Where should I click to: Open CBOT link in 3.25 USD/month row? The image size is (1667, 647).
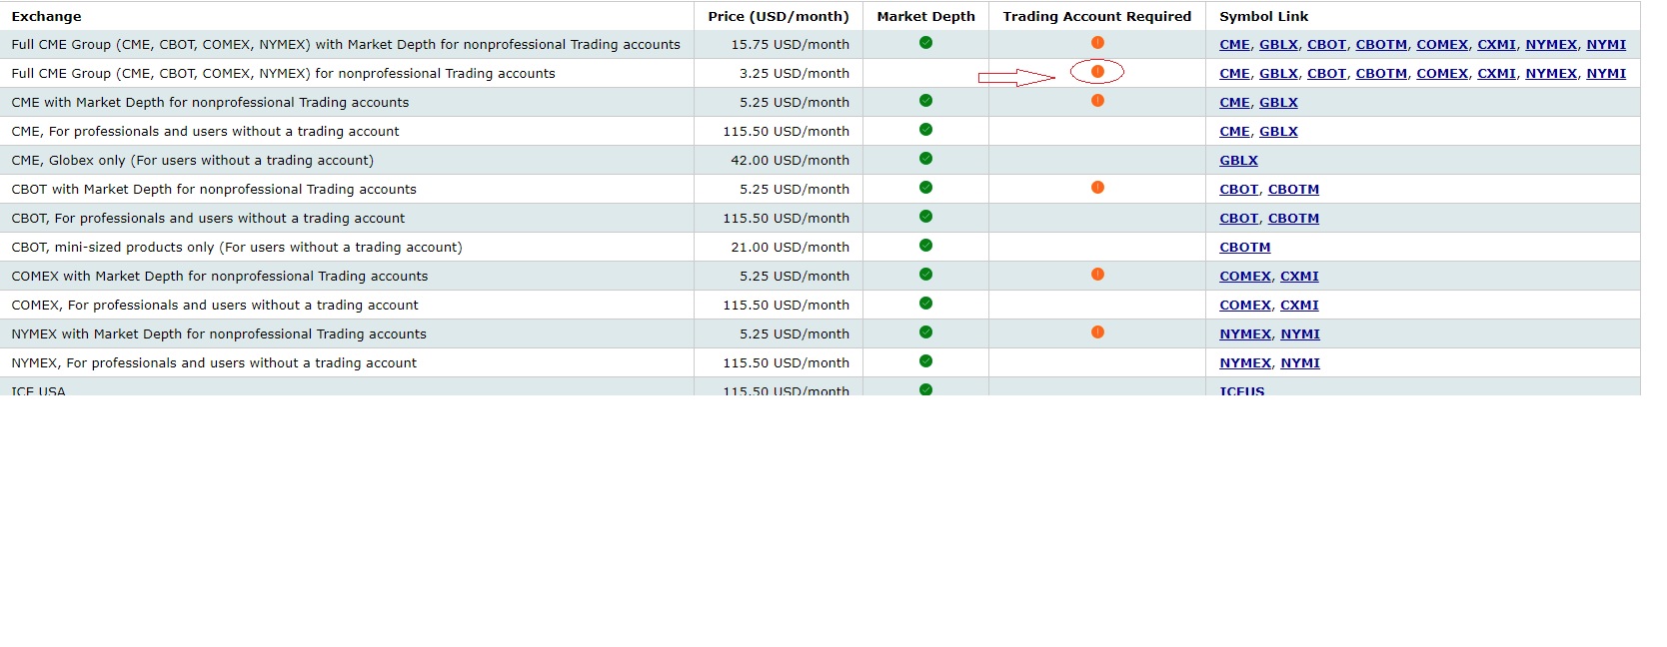point(1326,74)
